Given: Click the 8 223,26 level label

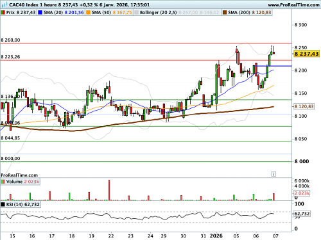Looking at the screenshot, I should click(x=10, y=57).
